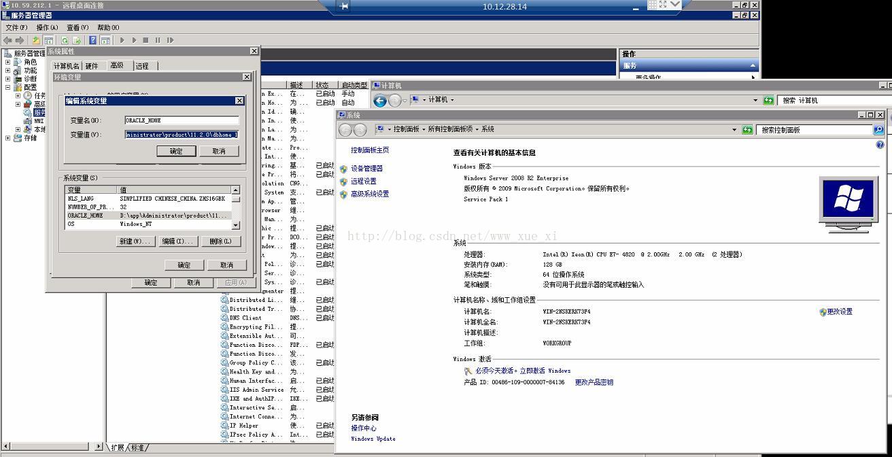Expand the 诊断 tree node
892x457 pixels.
point(8,79)
